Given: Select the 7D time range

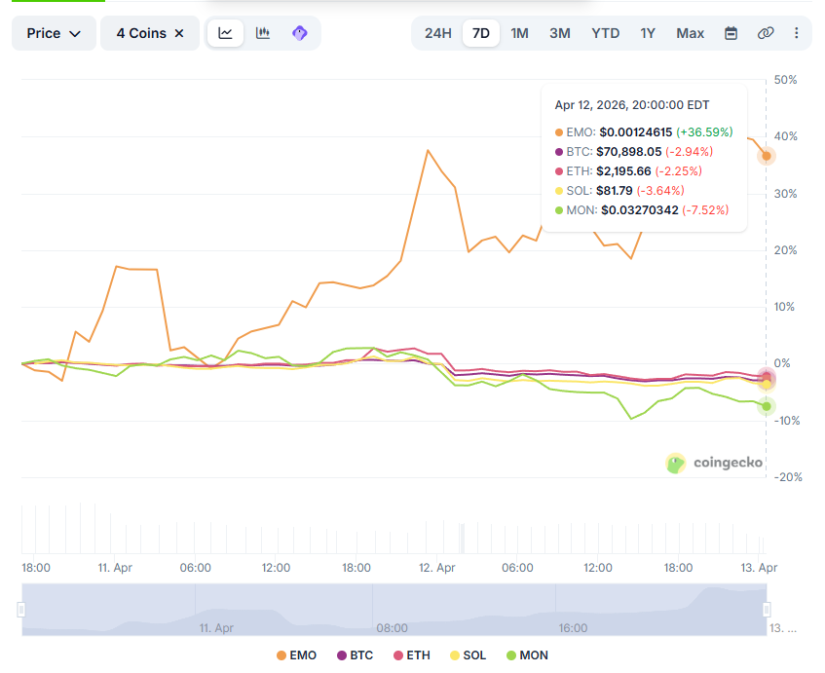Looking at the screenshot, I should [481, 33].
